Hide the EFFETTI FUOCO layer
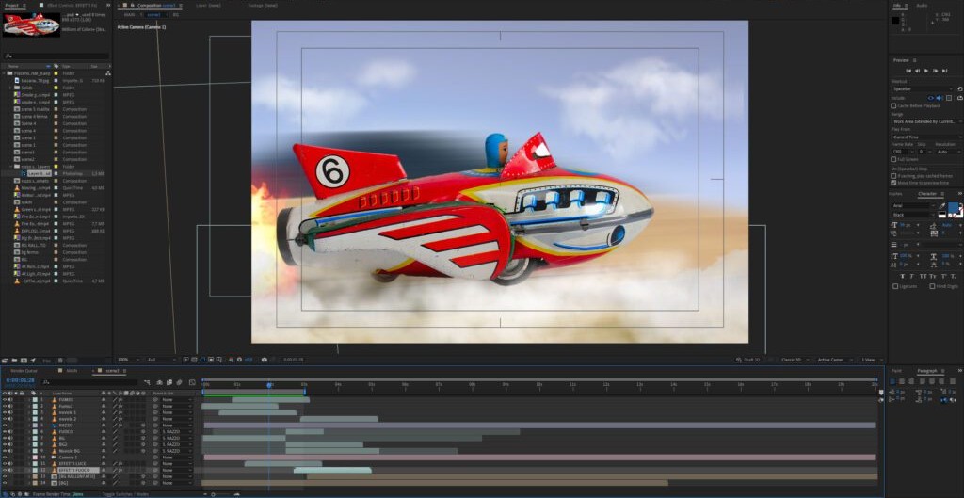 pyautogui.click(x=5, y=470)
